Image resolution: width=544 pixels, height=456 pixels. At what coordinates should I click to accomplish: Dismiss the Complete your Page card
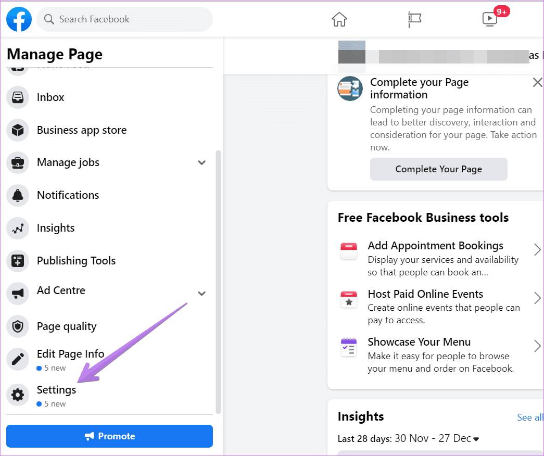point(537,82)
